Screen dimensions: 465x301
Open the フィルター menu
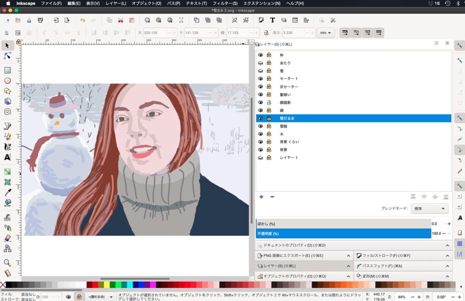(x=225, y=3)
